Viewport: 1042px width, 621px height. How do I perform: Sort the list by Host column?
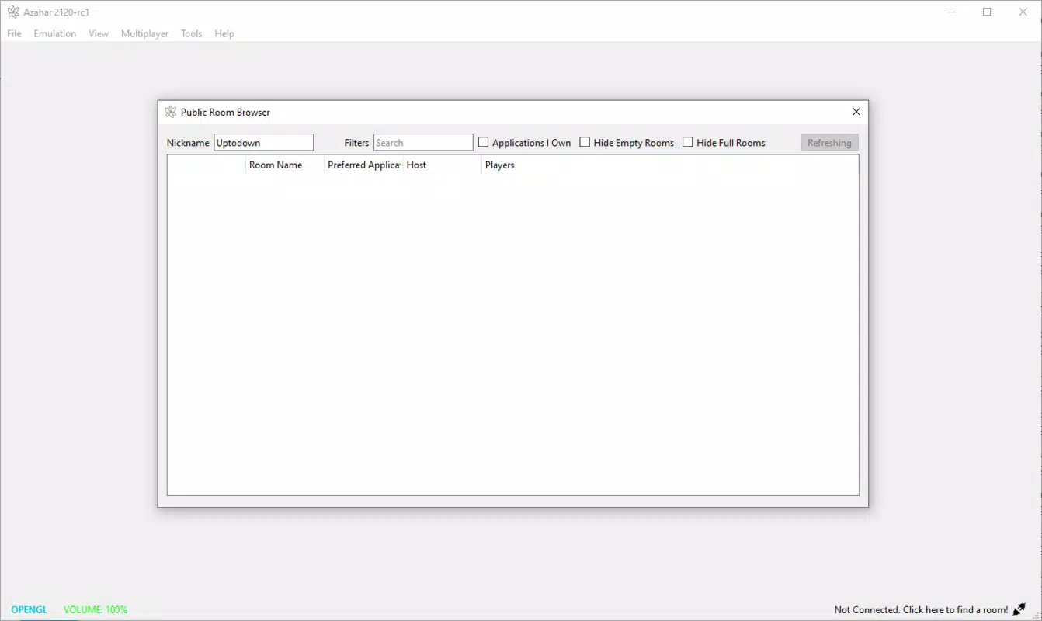[x=442, y=165]
